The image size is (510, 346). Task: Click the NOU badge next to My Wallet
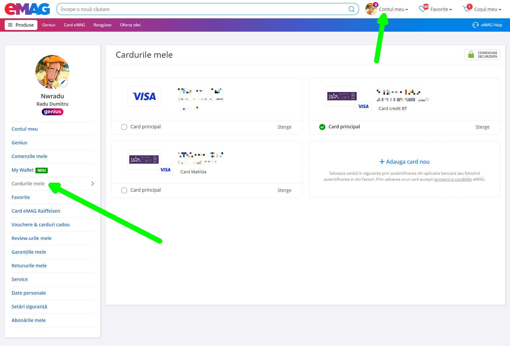[x=42, y=170]
